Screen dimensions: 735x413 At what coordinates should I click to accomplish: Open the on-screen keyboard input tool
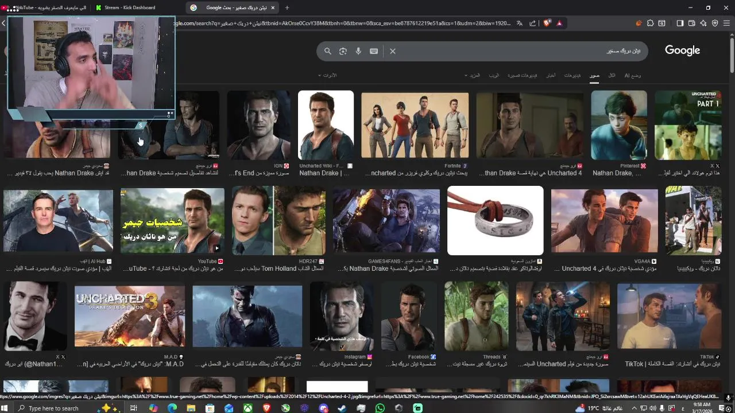(x=374, y=51)
